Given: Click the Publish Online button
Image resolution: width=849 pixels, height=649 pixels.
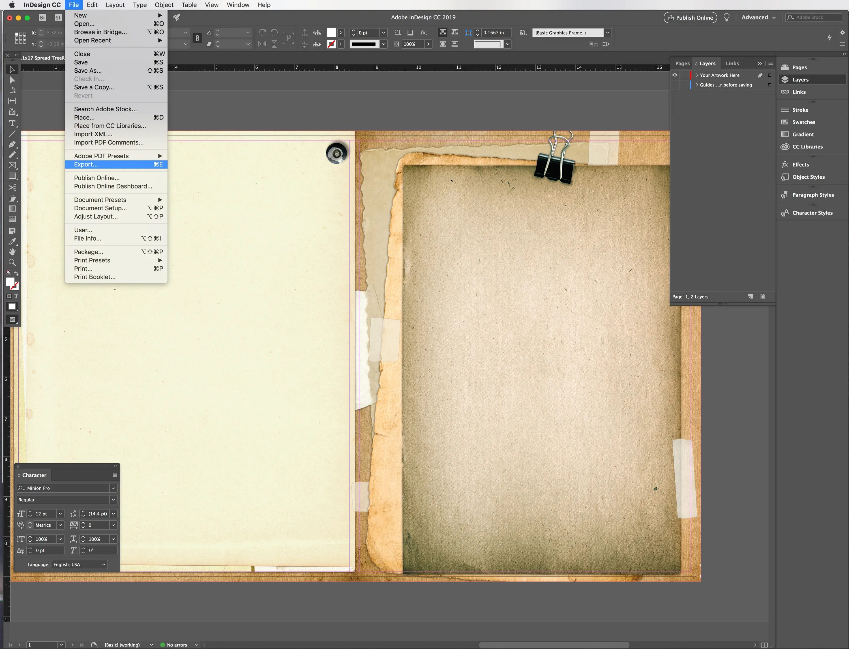Looking at the screenshot, I should tap(690, 18).
